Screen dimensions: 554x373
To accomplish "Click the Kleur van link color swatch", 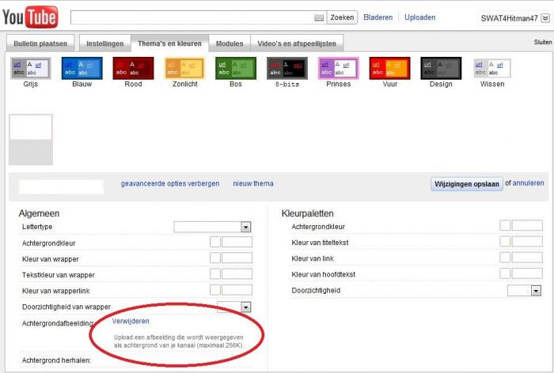I will coord(505,258).
